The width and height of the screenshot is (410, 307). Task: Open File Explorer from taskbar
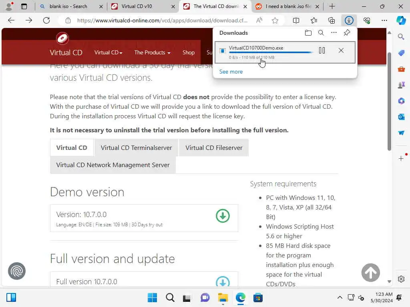[x=223, y=297]
